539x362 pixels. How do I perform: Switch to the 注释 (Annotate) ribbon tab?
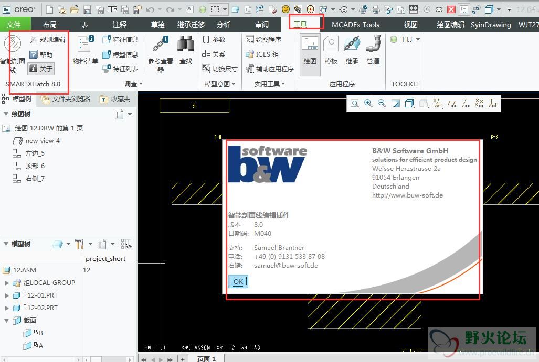119,25
